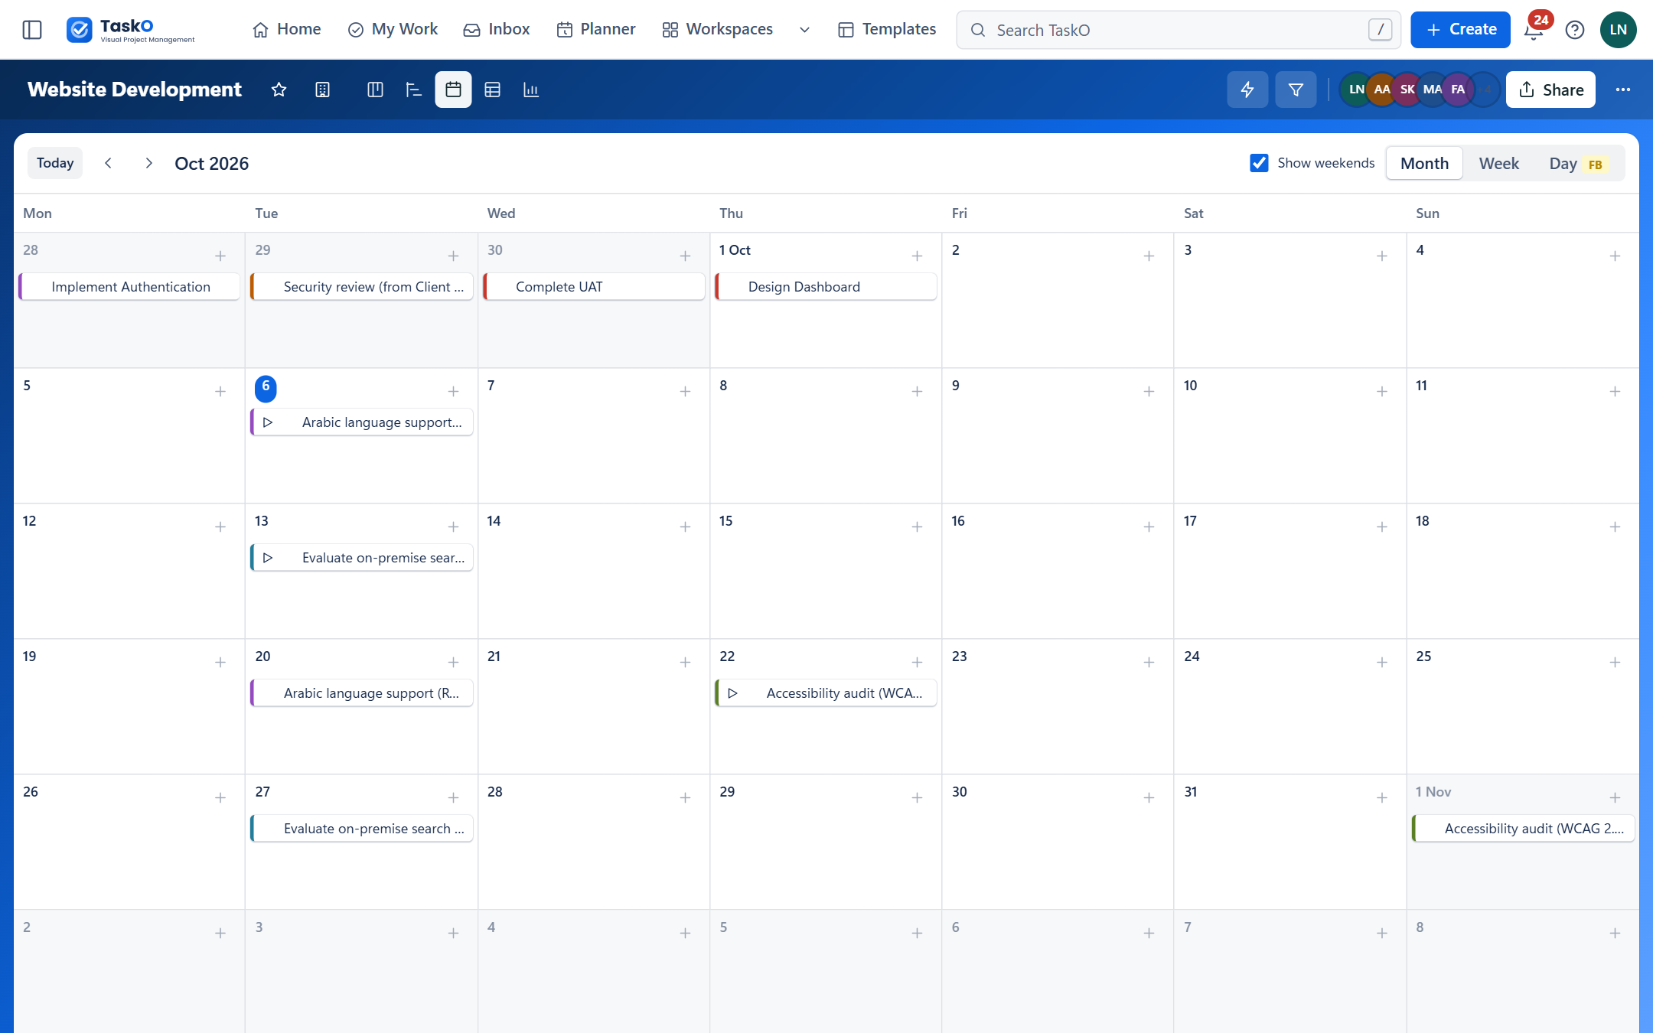Open the more options ellipsis menu
The width and height of the screenshot is (1653, 1033).
pos(1623,90)
